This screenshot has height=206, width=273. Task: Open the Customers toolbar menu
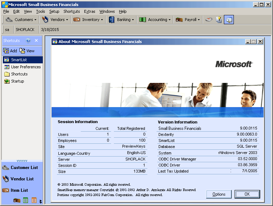point(21,20)
